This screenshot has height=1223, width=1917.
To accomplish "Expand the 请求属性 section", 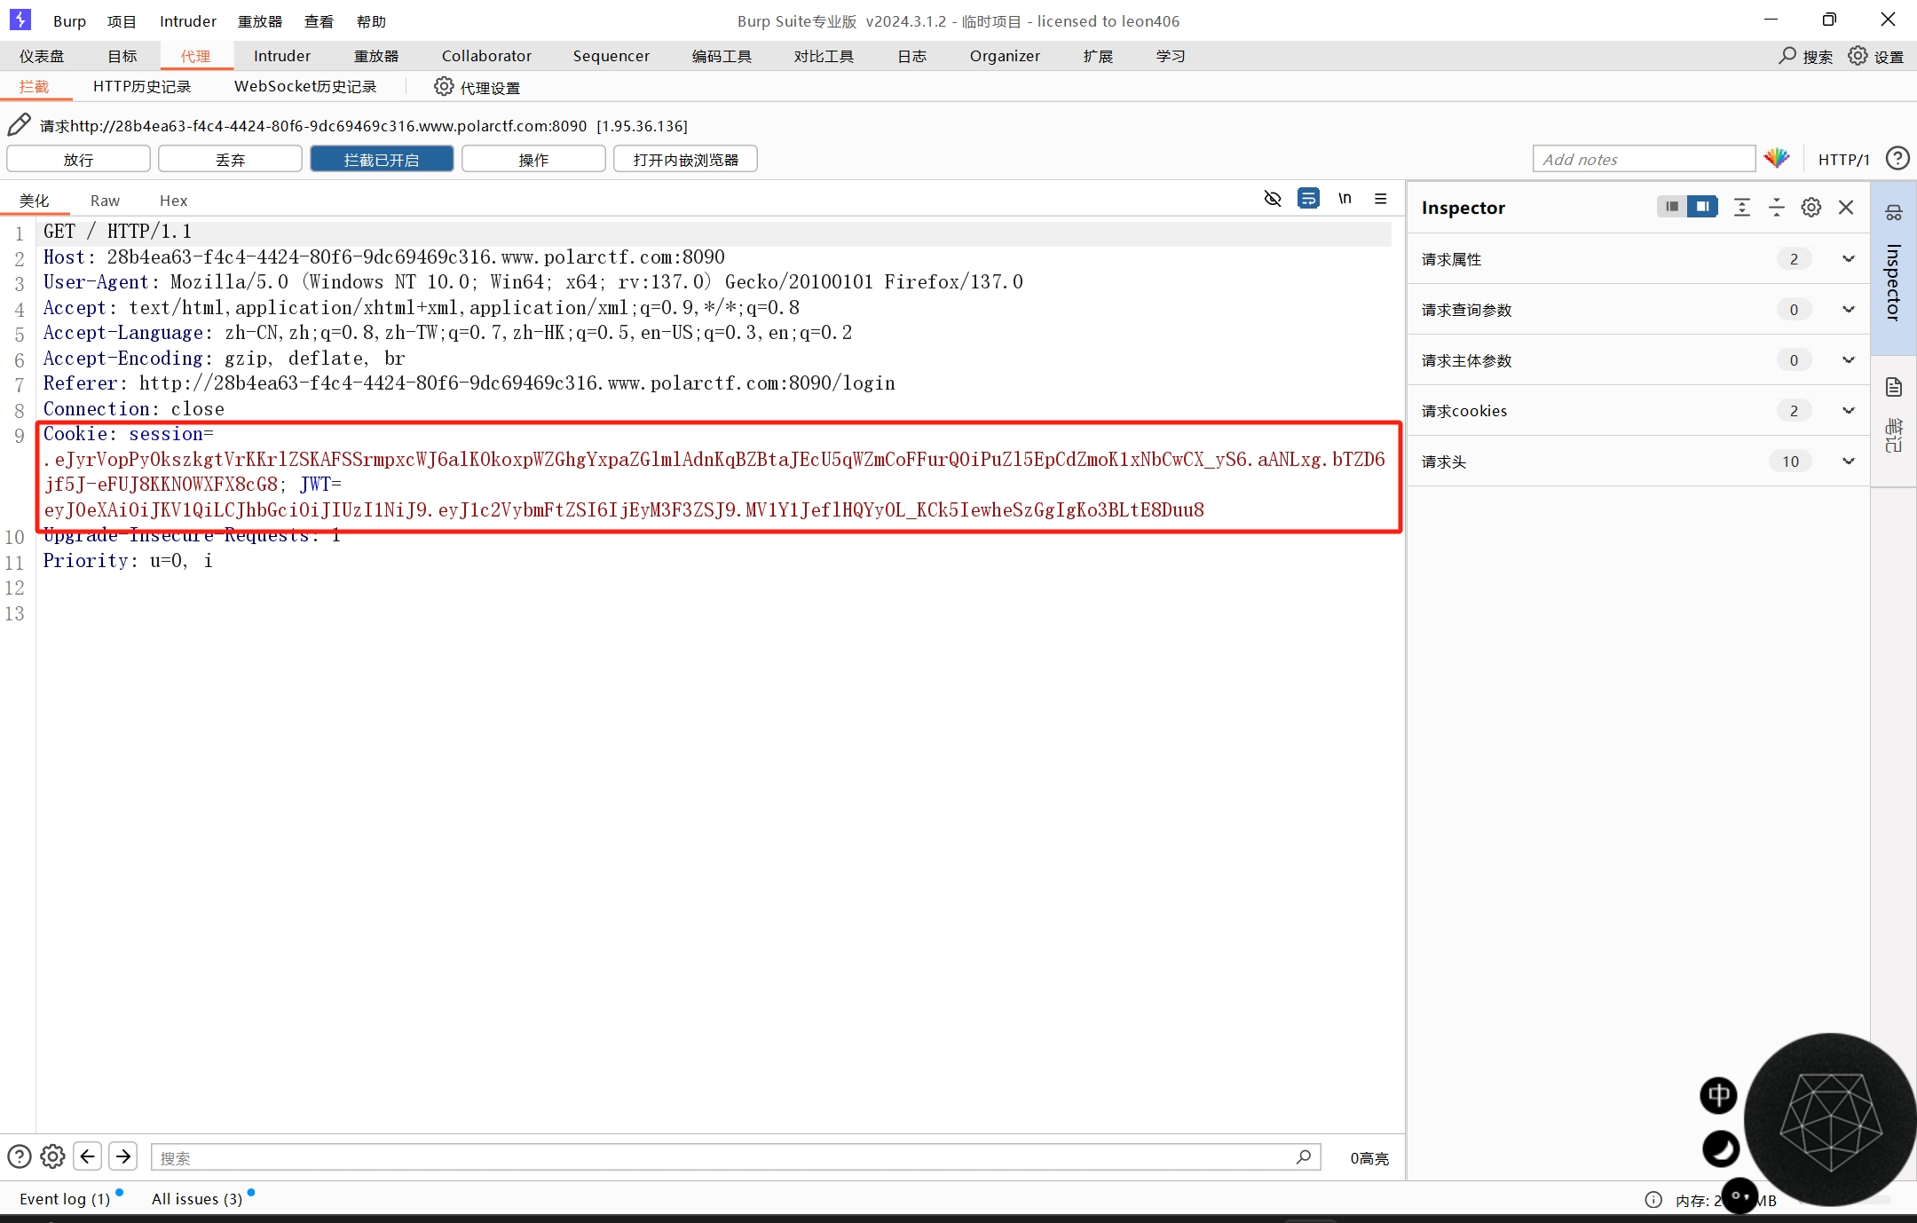I will 1848,259.
